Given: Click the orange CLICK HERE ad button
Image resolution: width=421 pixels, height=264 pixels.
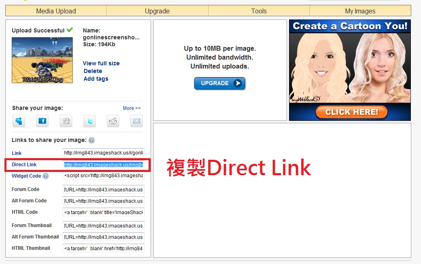Looking at the screenshot, I should pos(352,112).
